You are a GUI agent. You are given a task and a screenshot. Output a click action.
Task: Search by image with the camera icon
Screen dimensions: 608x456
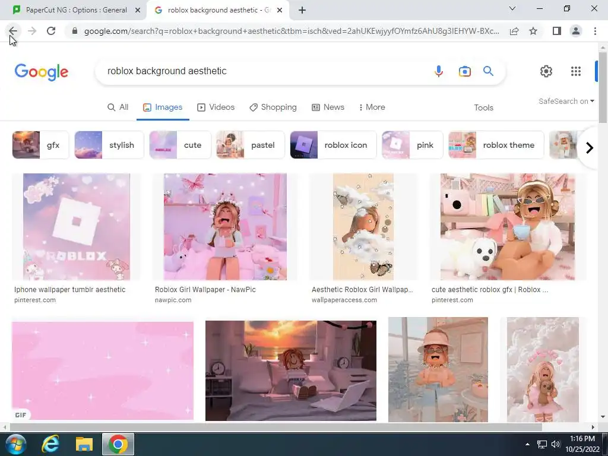(464, 71)
